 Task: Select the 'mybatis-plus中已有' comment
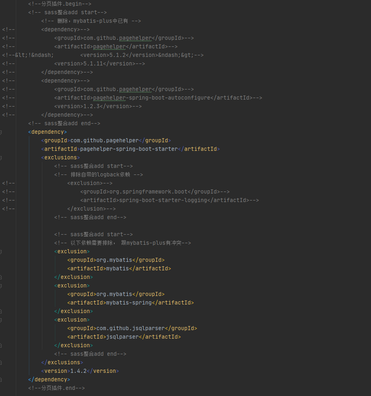coord(91,21)
